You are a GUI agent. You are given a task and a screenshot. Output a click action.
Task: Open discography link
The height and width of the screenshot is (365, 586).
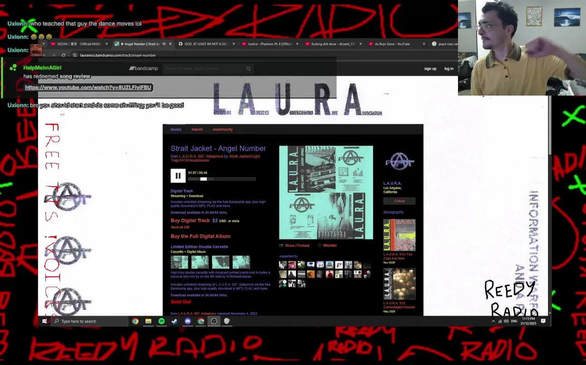pos(393,212)
